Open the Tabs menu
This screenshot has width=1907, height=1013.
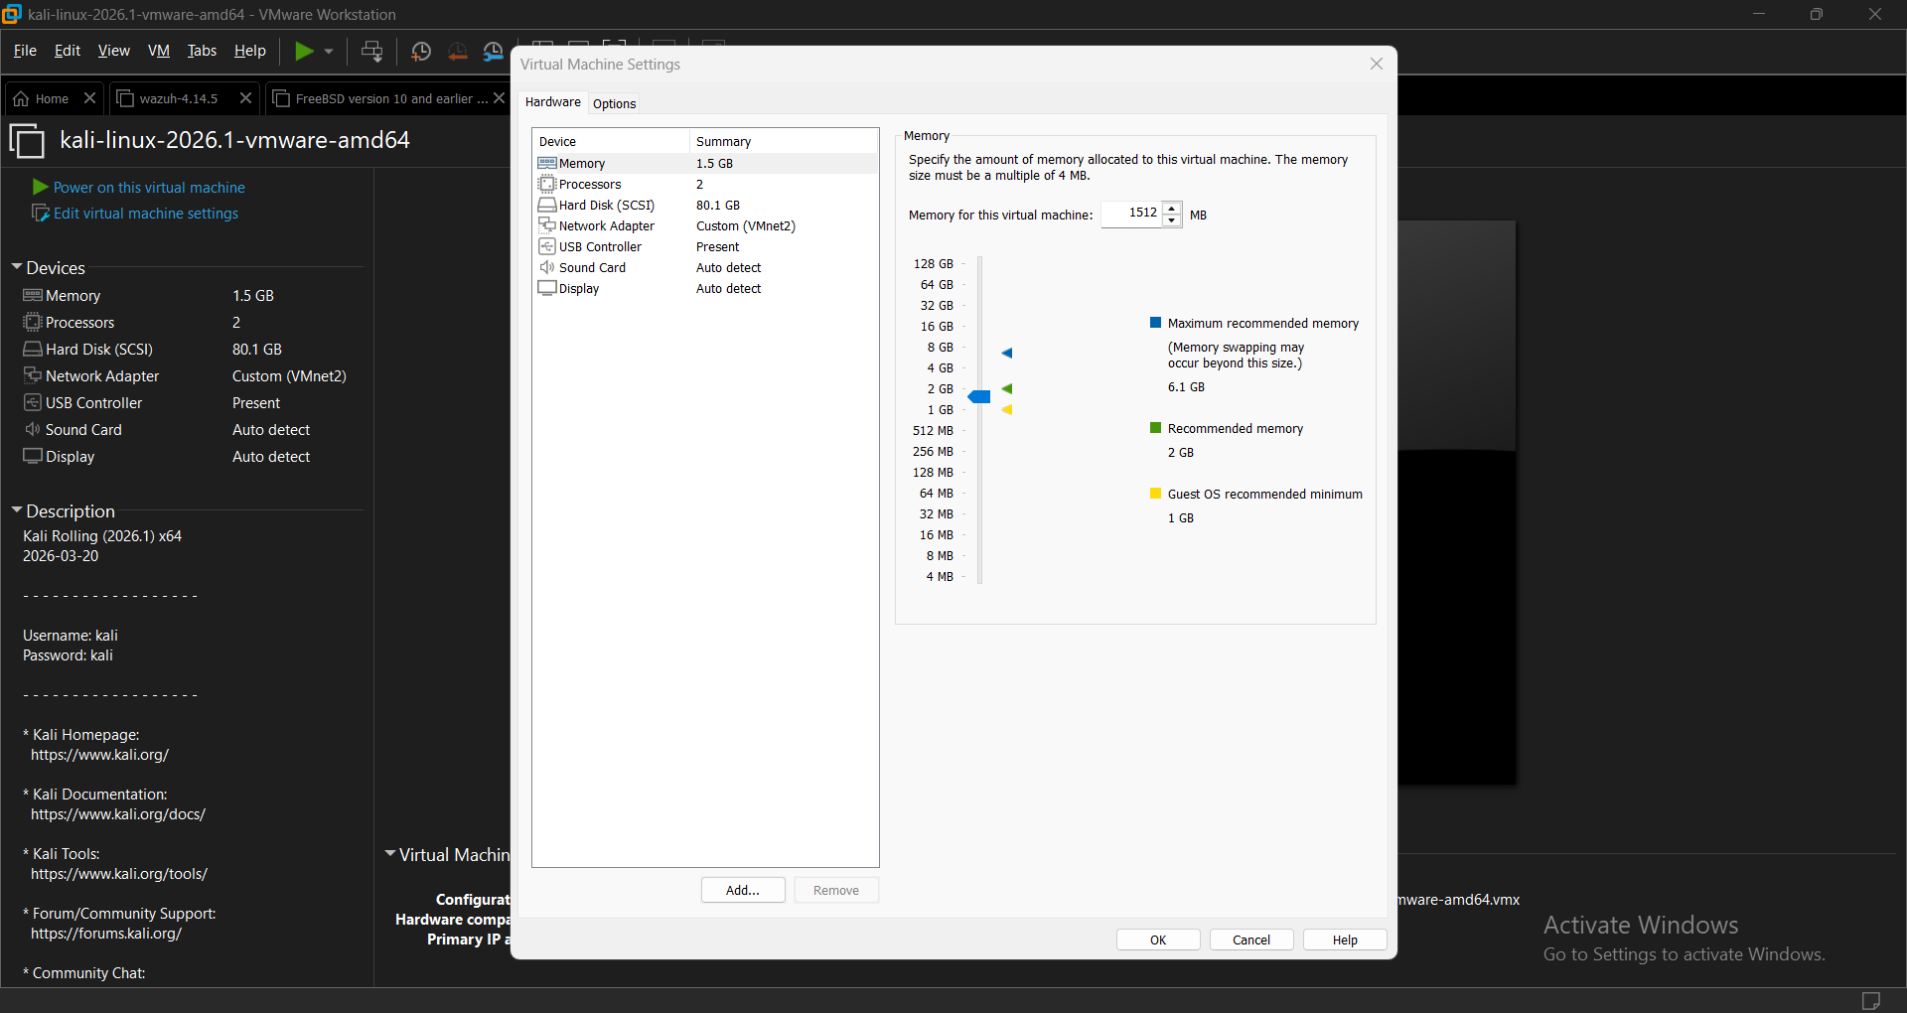[202, 51]
